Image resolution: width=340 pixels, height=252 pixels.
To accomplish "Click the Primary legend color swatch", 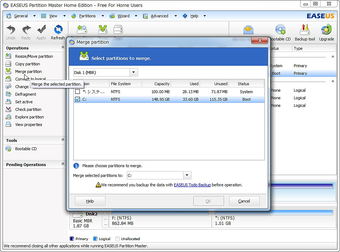I will pyautogui.click(x=72, y=239).
